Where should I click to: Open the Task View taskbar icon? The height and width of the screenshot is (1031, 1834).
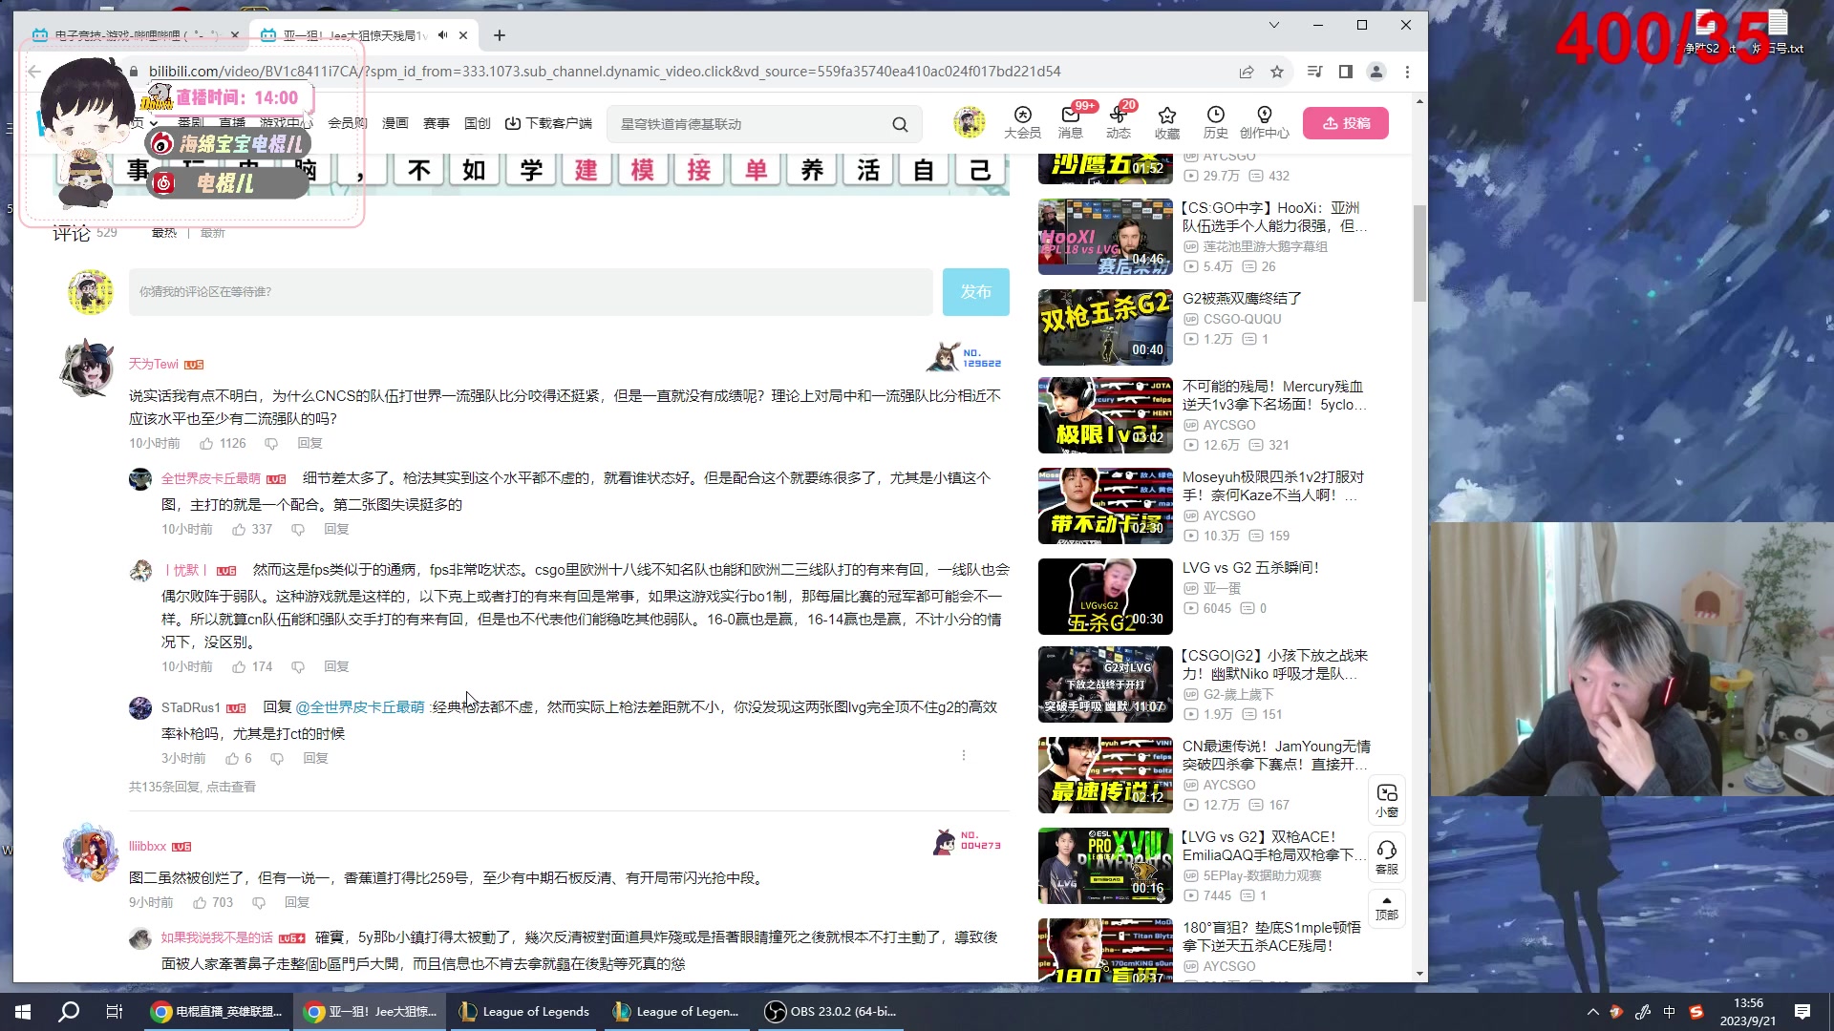(x=115, y=1012)
